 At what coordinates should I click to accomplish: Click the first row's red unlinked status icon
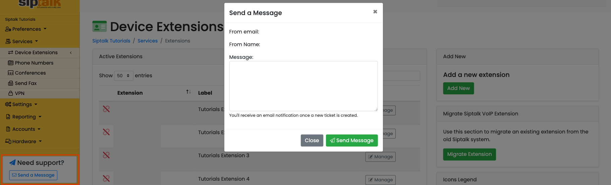point(106,109)
